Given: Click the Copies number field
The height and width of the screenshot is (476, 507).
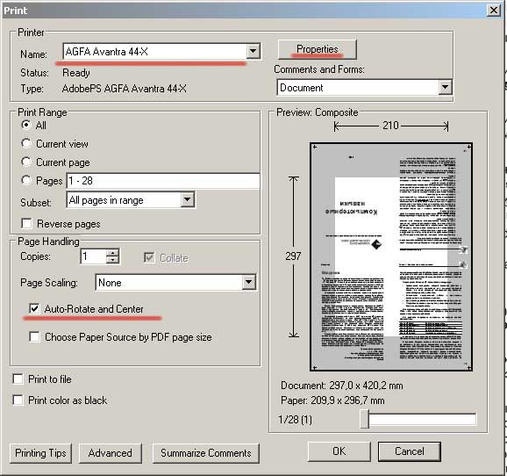Looking at the screenshot, I should pyautogui.click(x=93, y=256).
